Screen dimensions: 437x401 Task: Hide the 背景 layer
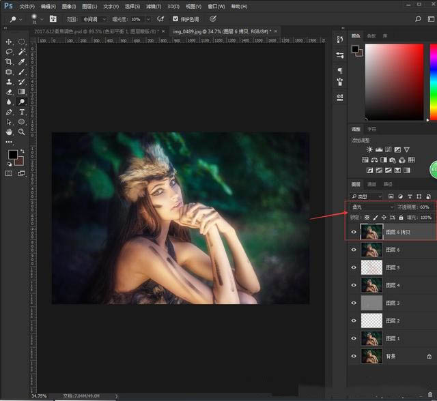coord(353,356)
